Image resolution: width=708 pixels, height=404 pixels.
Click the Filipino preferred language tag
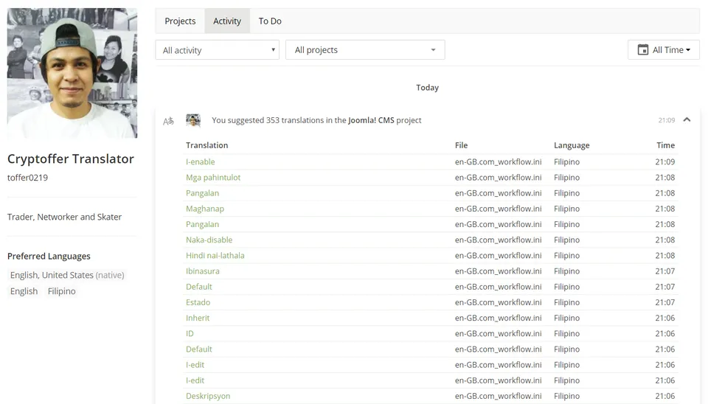(62, 291)
